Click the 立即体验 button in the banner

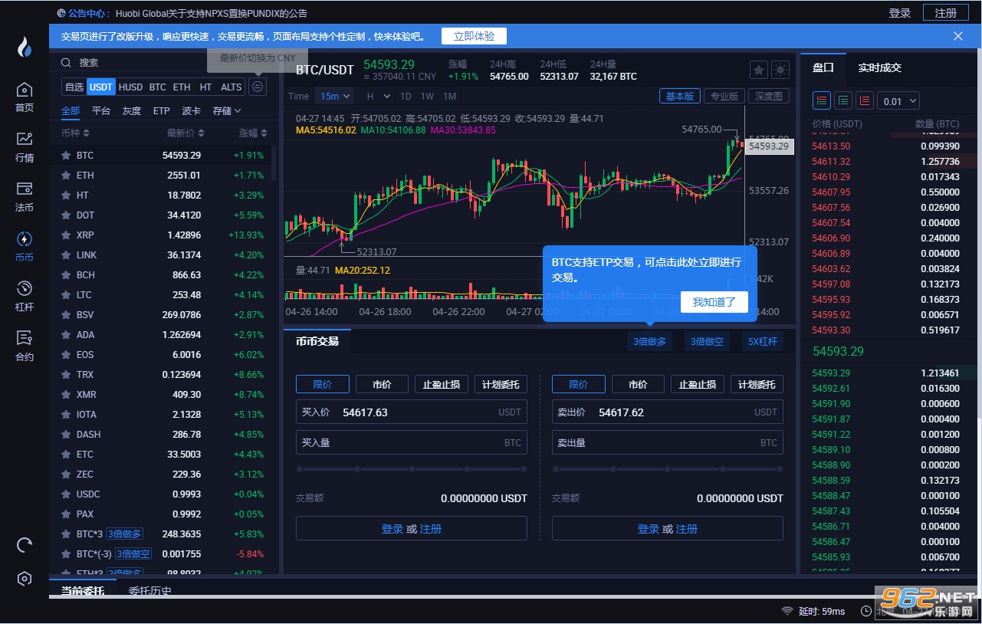pos(474,36)
